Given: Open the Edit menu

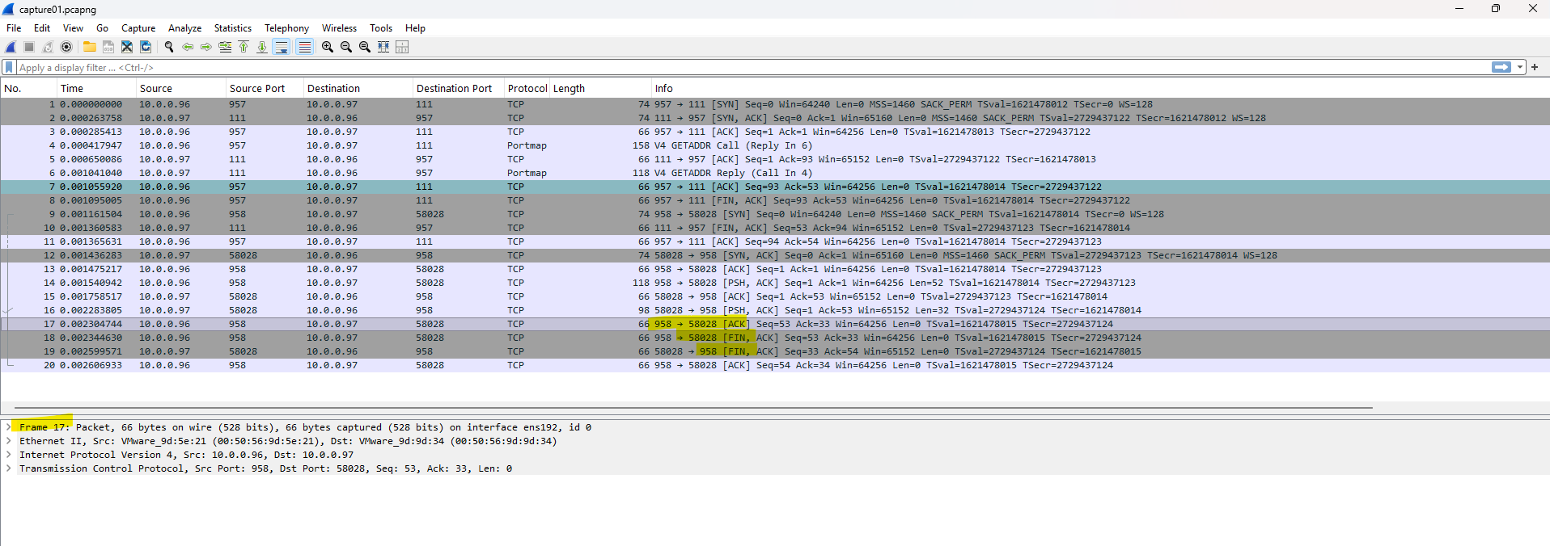Looking at the screenshot, I should pyautogui.click(x=42, y=27).
